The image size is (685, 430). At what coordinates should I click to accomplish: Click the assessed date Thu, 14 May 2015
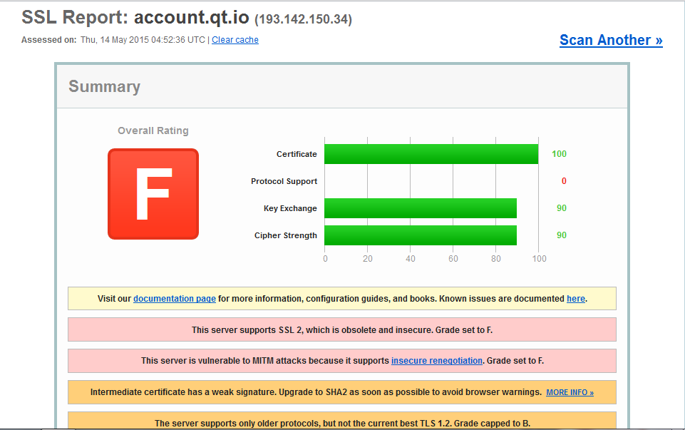[x=115, y=40]
